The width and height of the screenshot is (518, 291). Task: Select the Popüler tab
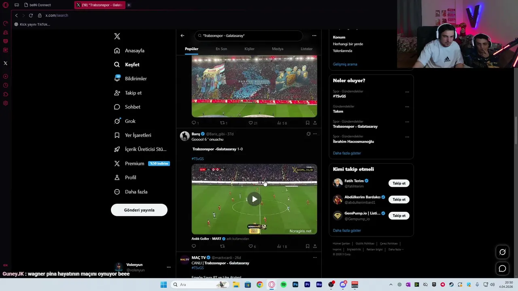coord(191,49)
